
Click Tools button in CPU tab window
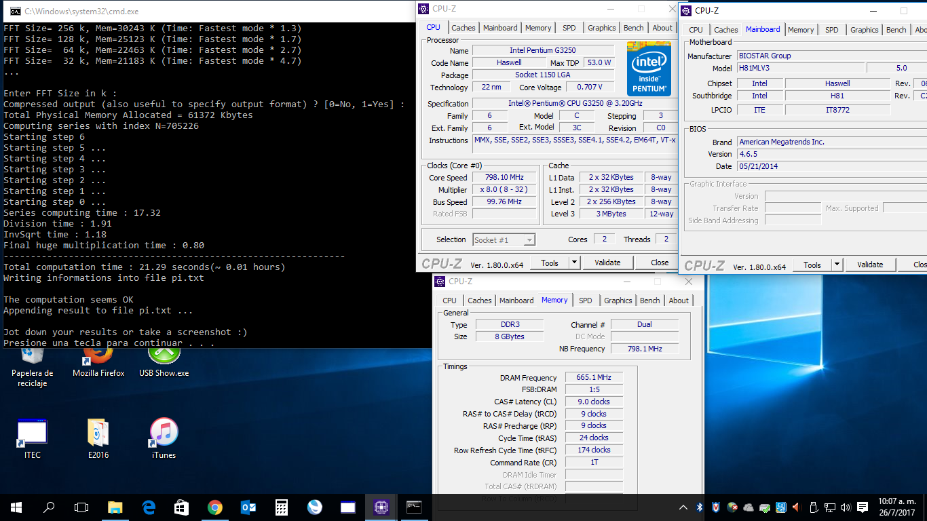[550, 263]
